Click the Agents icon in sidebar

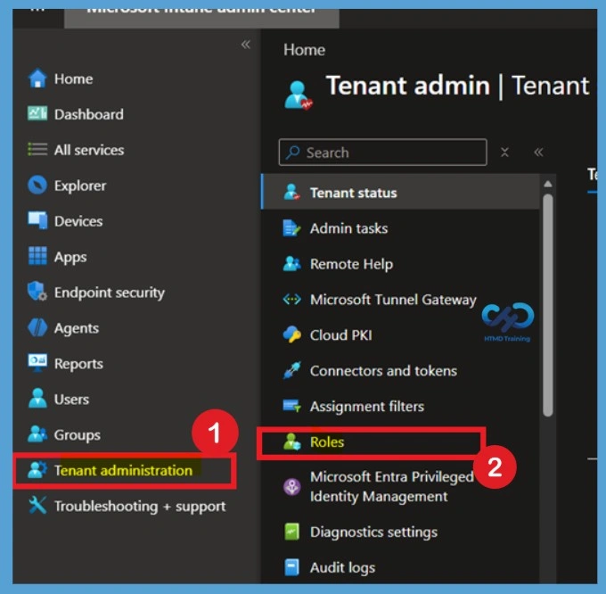[37, 327]
